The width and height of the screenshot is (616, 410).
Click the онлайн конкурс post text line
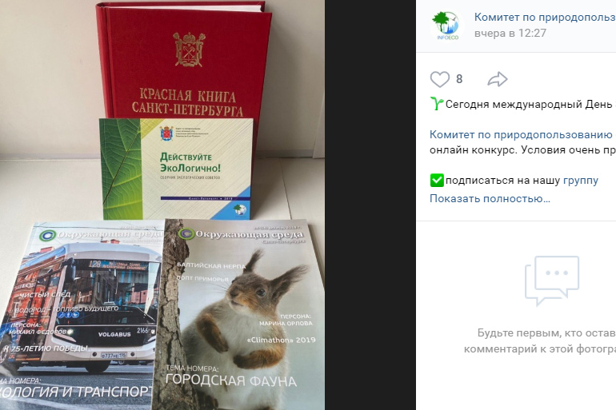pos(523,150)
